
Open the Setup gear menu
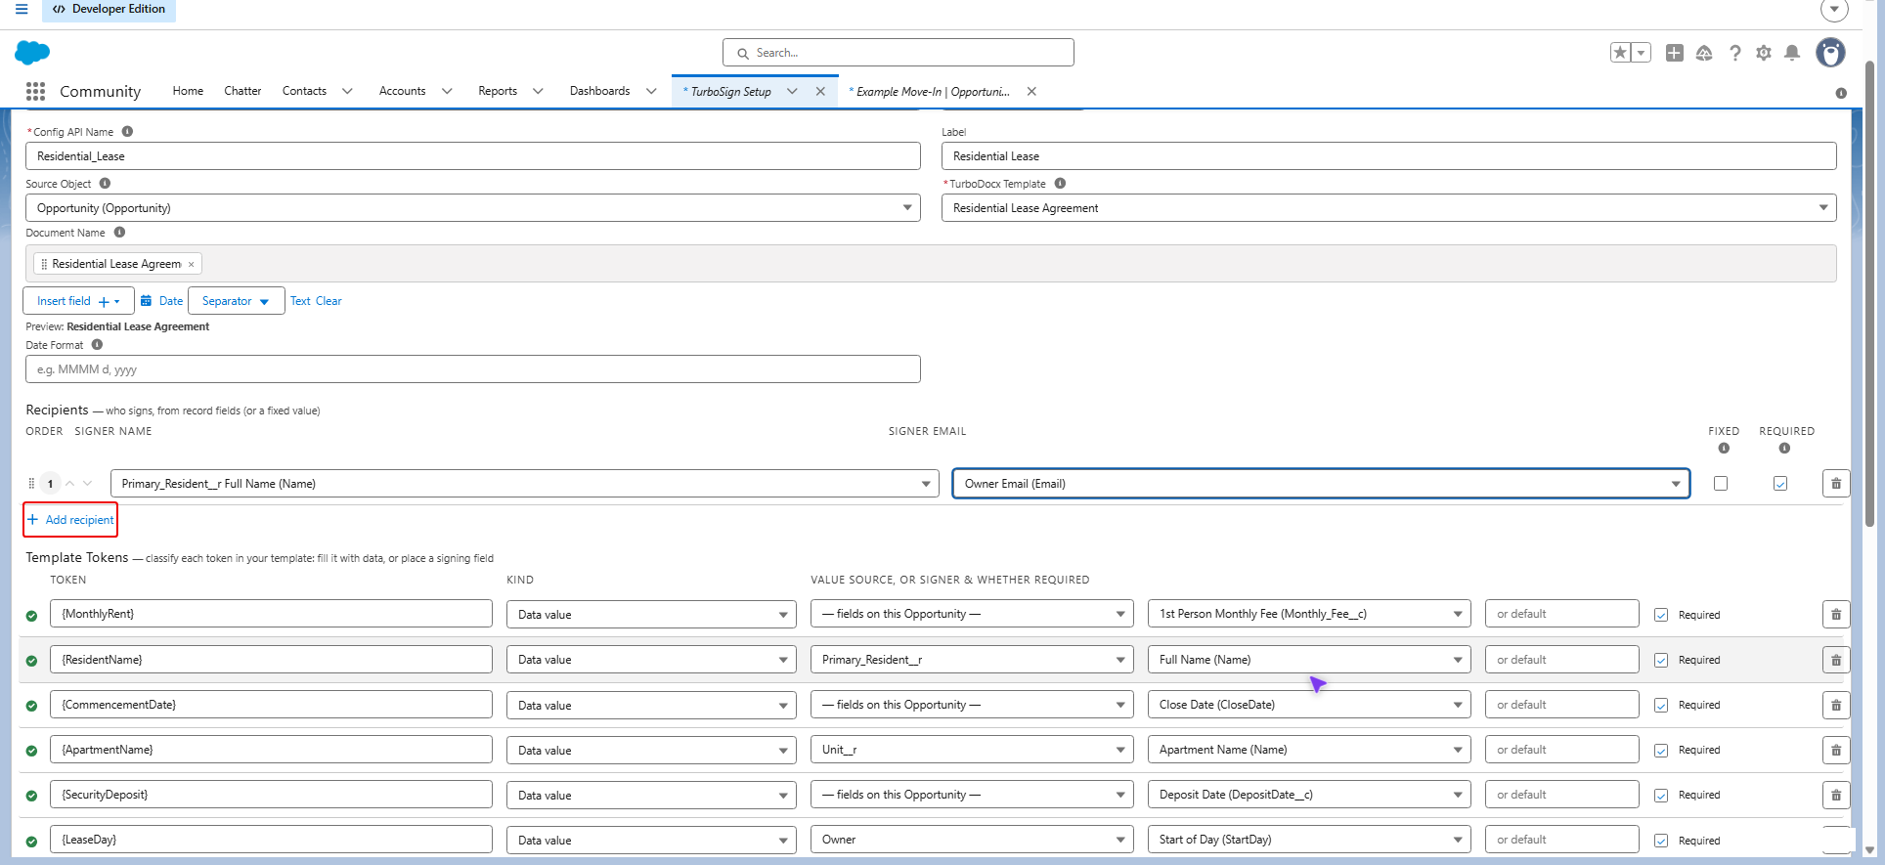pyautogui.click(x=1764, y=53)
